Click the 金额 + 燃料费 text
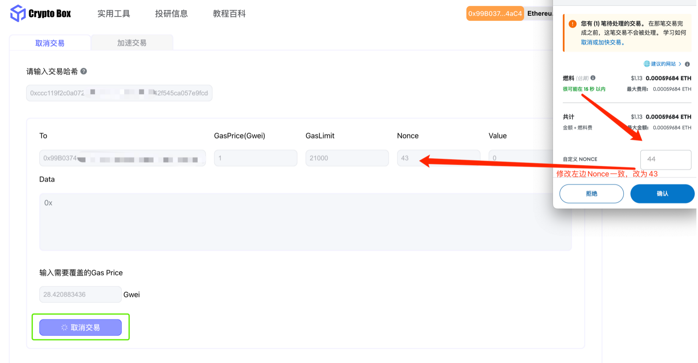 coord(577,128)
